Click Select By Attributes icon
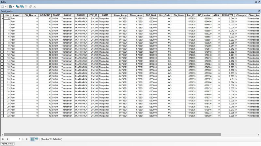This screenshot has width=261, height=146. pos(18,6)
